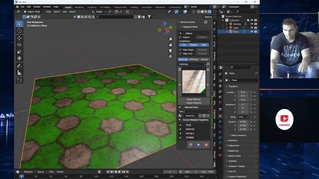Click the timeline current frame marker

21,177
